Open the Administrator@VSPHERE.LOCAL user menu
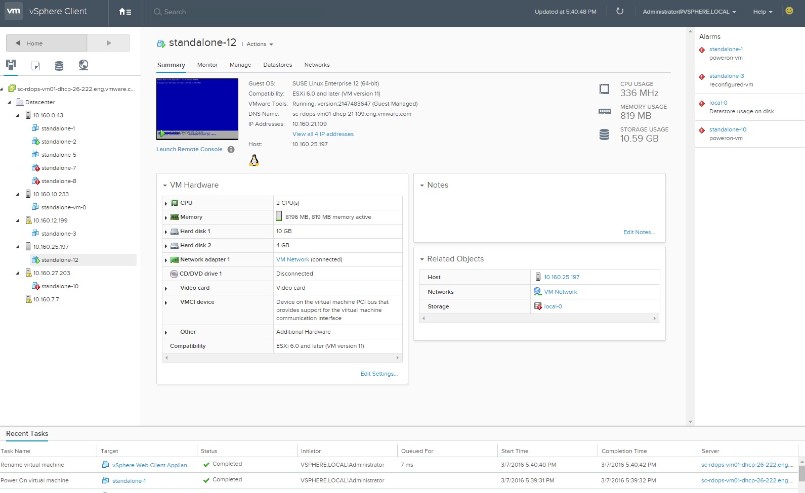The height and width of the screenshot is (493, 805). [689, 12]
